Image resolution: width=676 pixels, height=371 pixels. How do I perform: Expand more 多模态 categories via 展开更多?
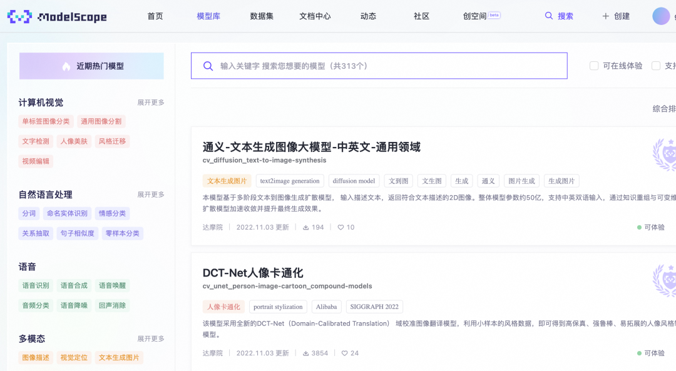point(150,338)
